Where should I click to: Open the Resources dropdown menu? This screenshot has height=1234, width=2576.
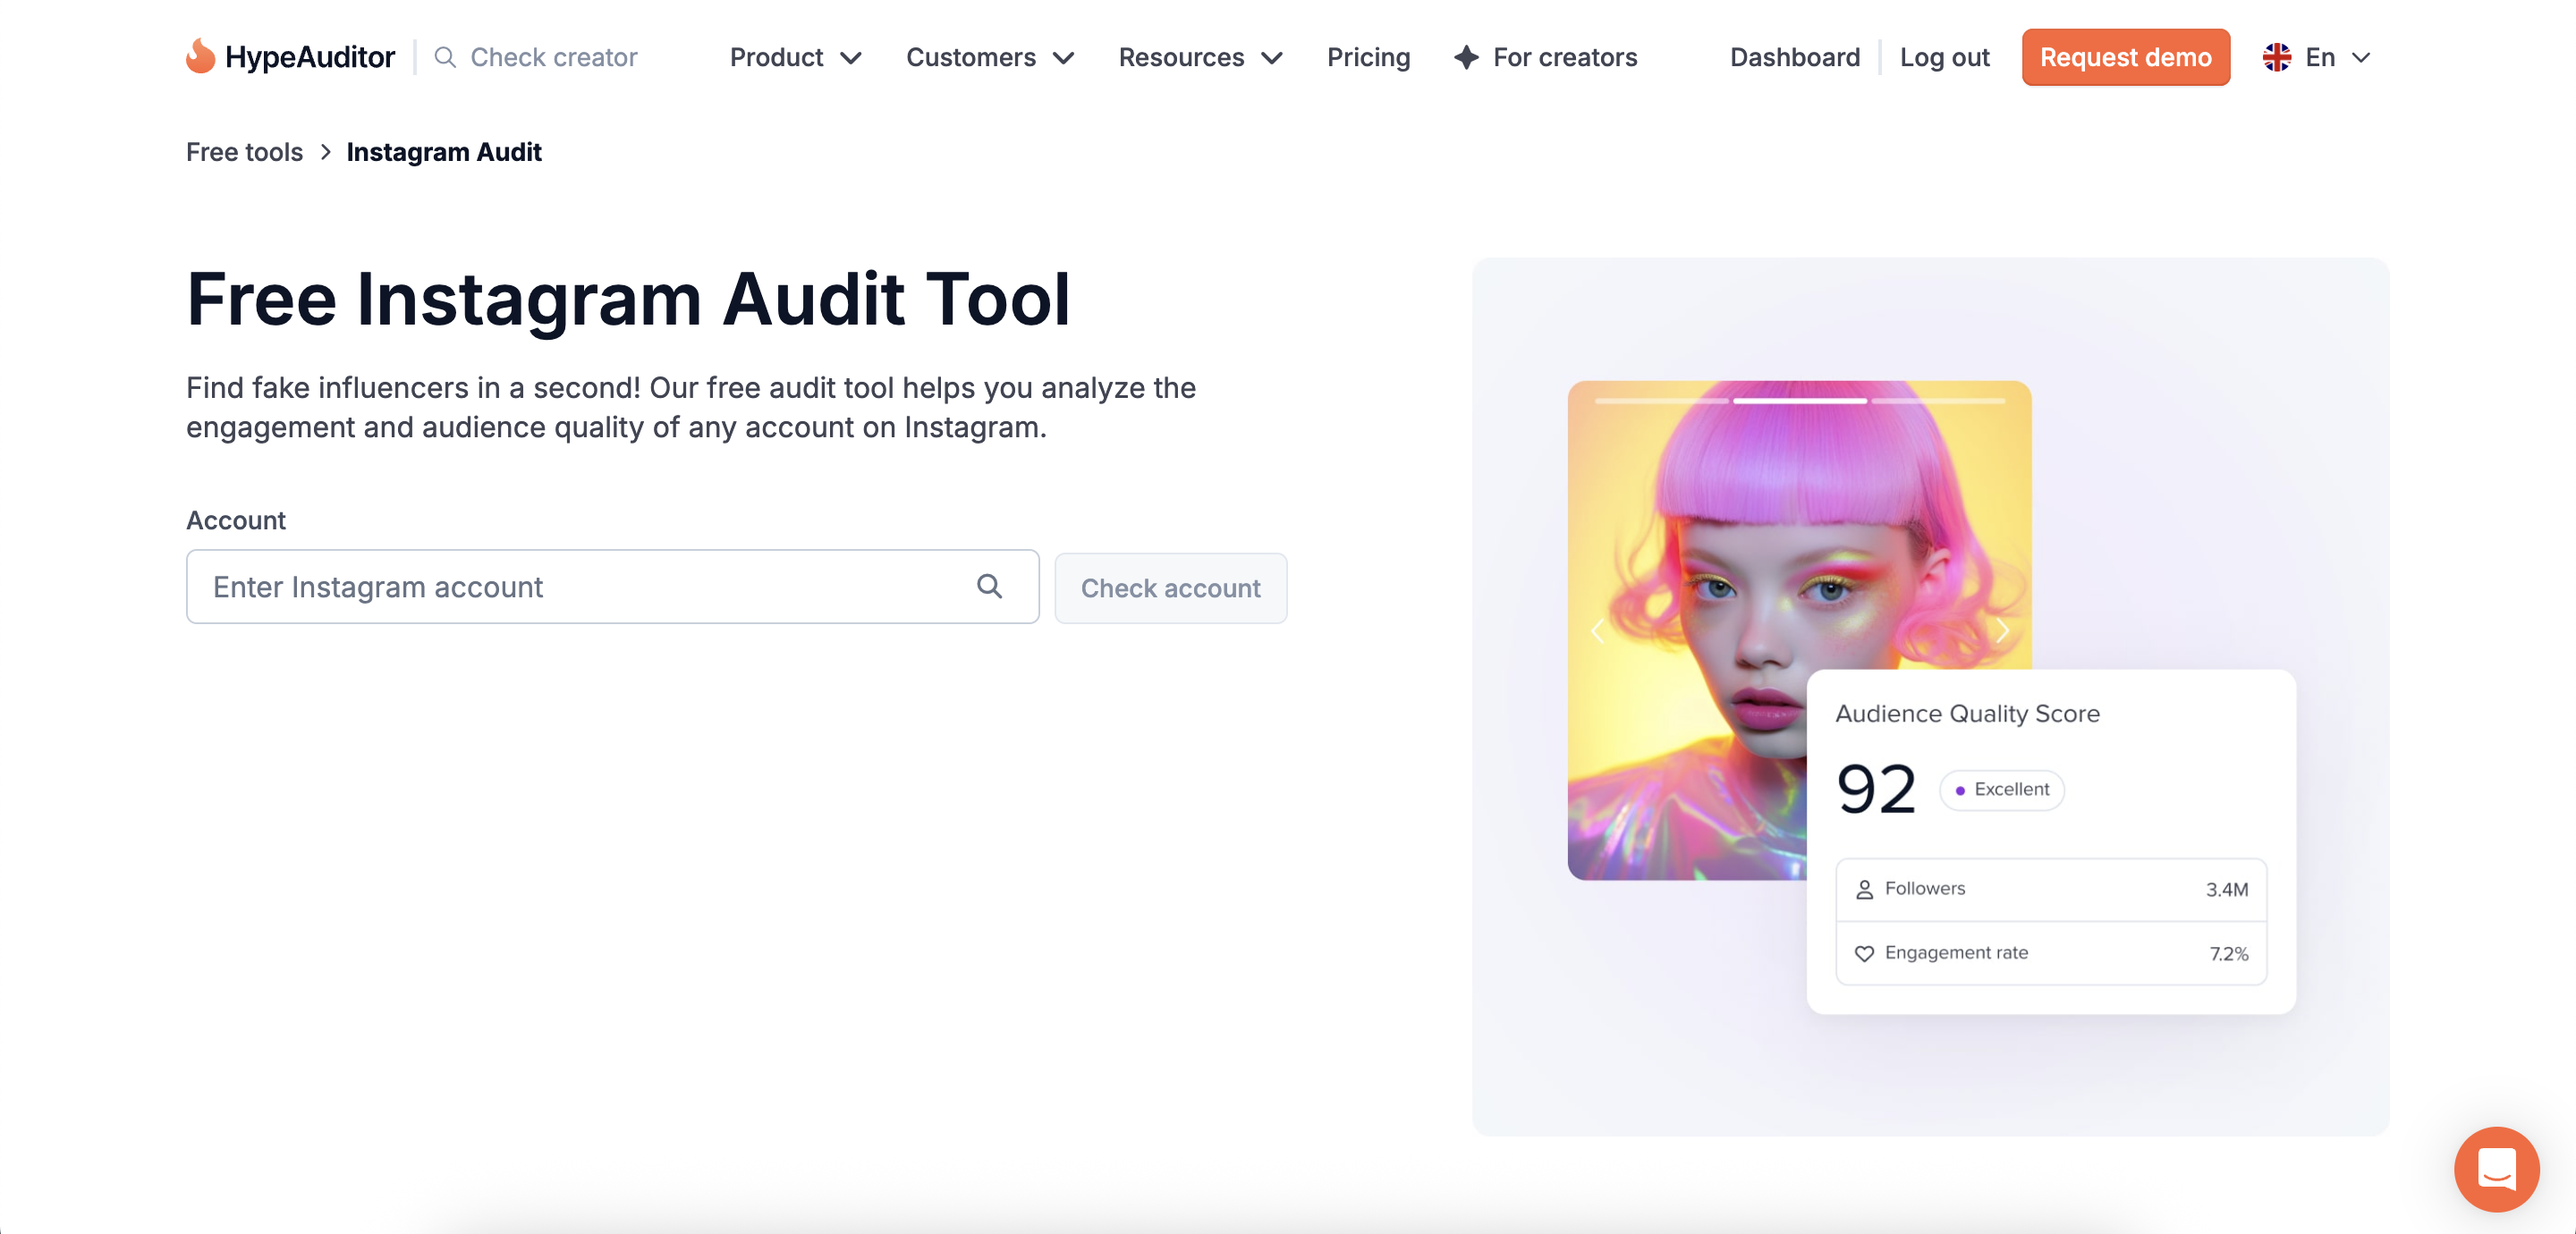pos(1199,57)
